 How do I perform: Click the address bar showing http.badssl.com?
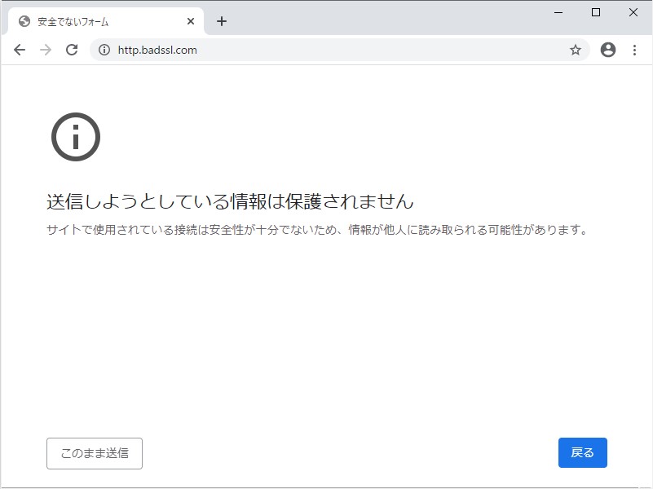pos(326,50)
